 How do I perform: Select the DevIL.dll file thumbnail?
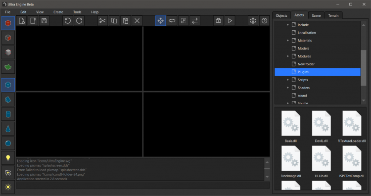click(x=321, y=127)
